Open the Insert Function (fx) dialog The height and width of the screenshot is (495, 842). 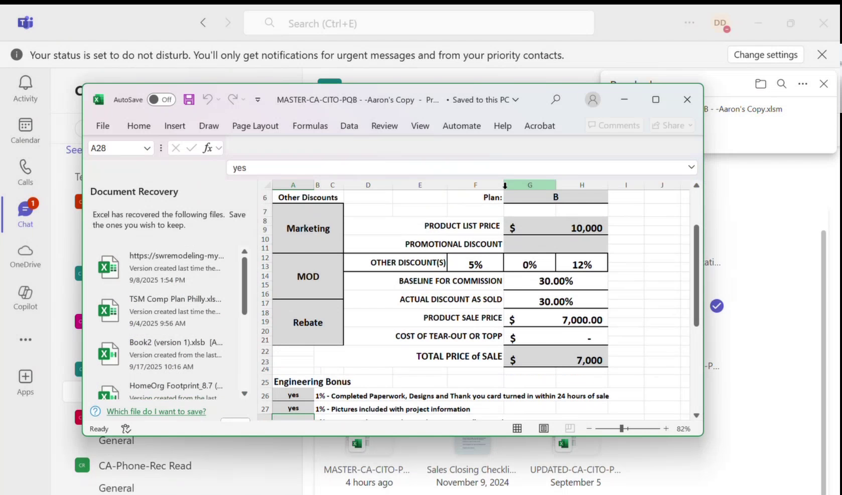[208, 148]
